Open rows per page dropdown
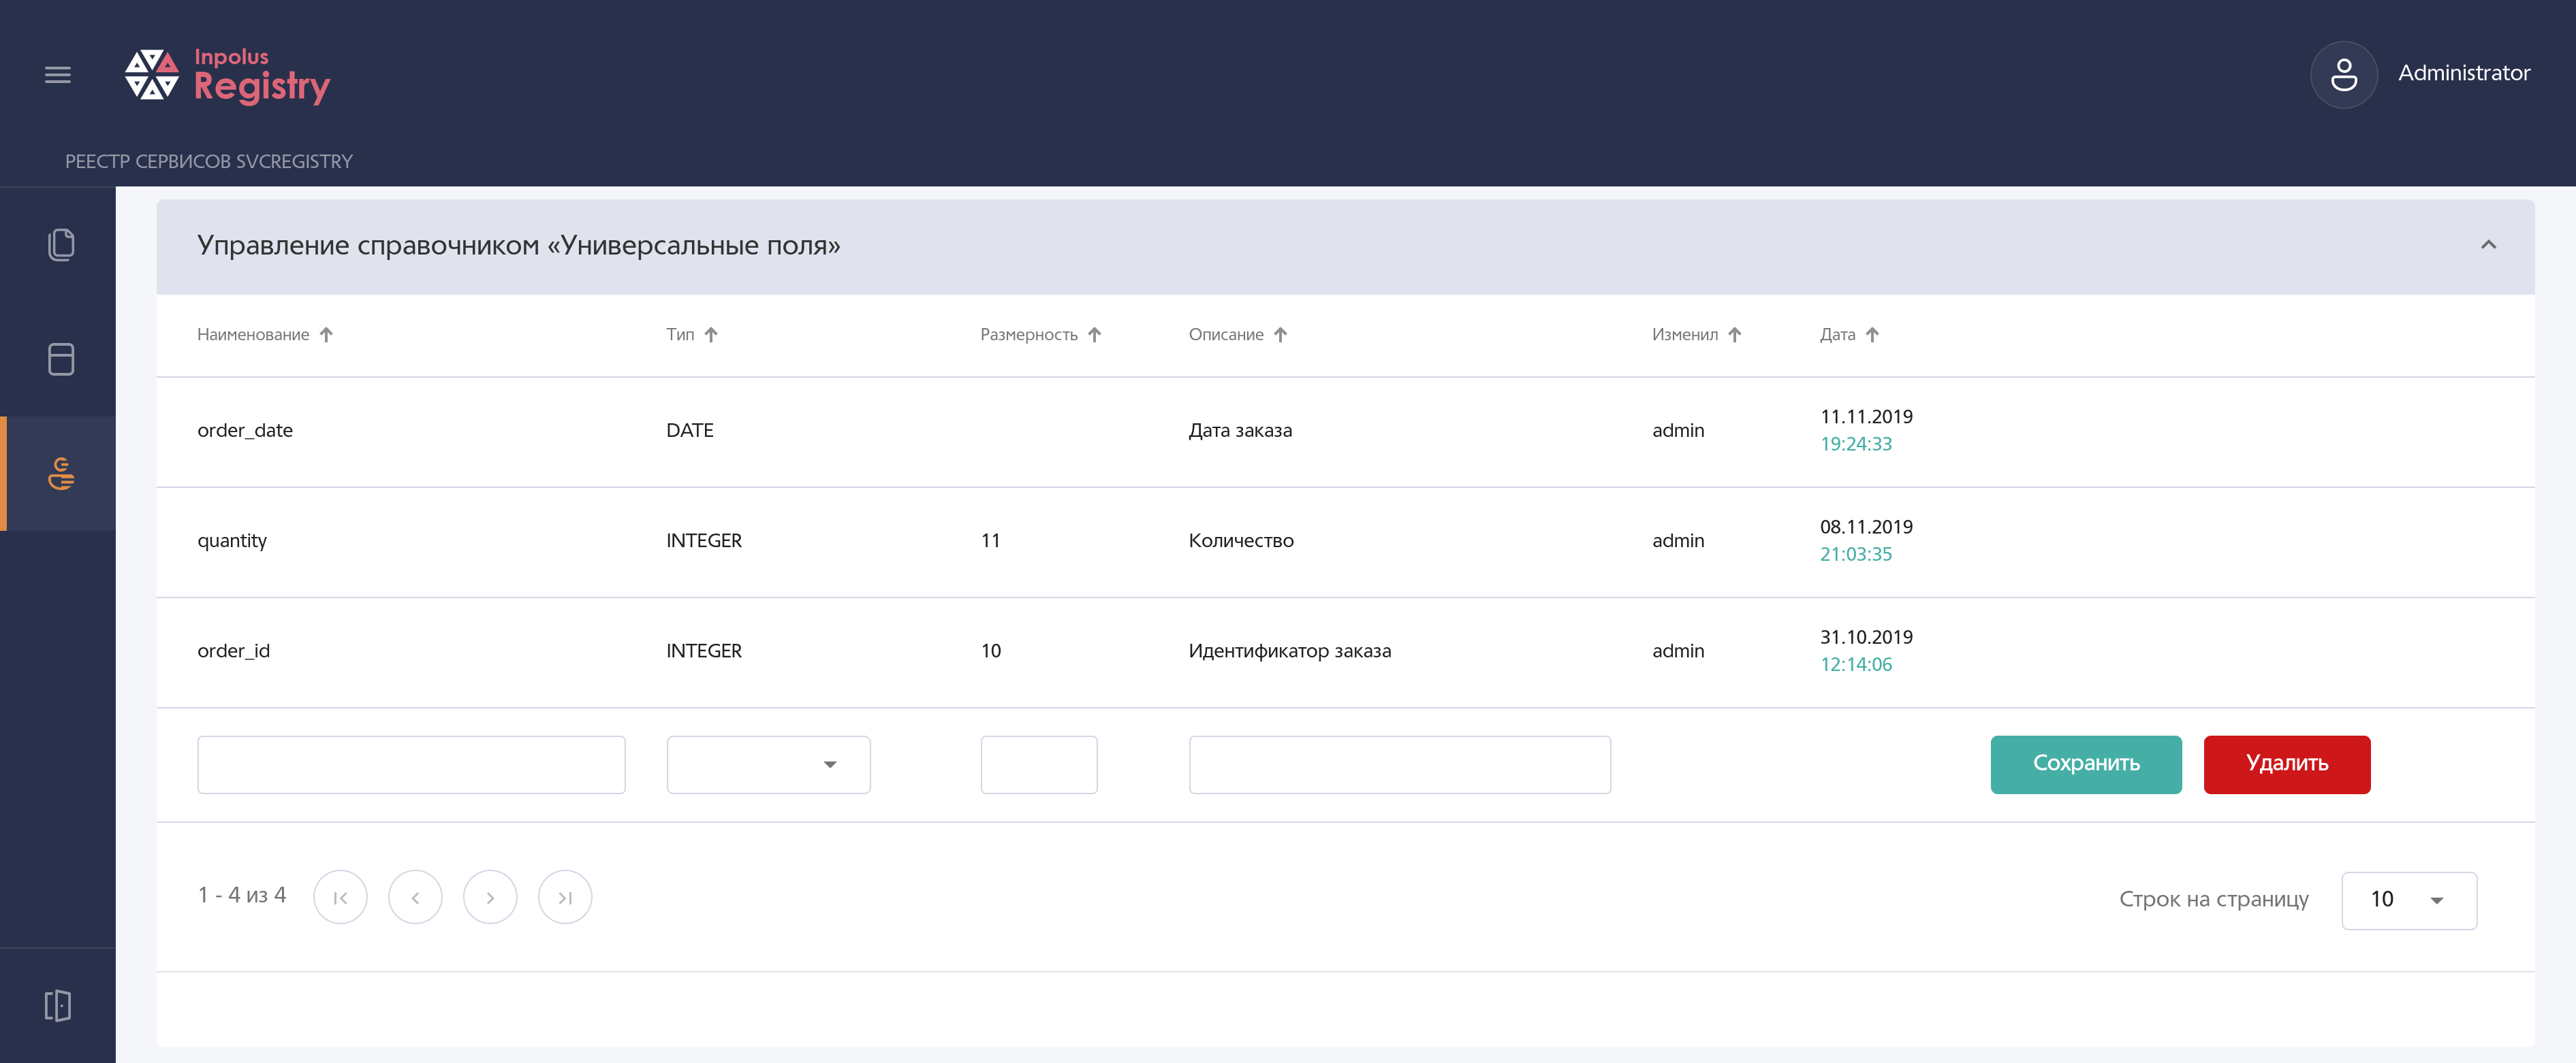The height and width of the screenshot is (1063, 2576). coord(2409,900)
